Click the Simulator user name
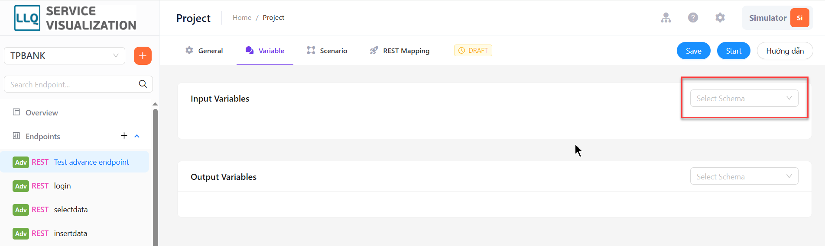825x246 pixels. [767, 18]
